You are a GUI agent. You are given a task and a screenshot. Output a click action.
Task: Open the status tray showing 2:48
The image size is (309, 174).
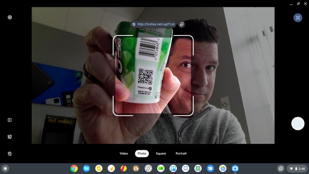pyautogui.click(x=297, y=169)
